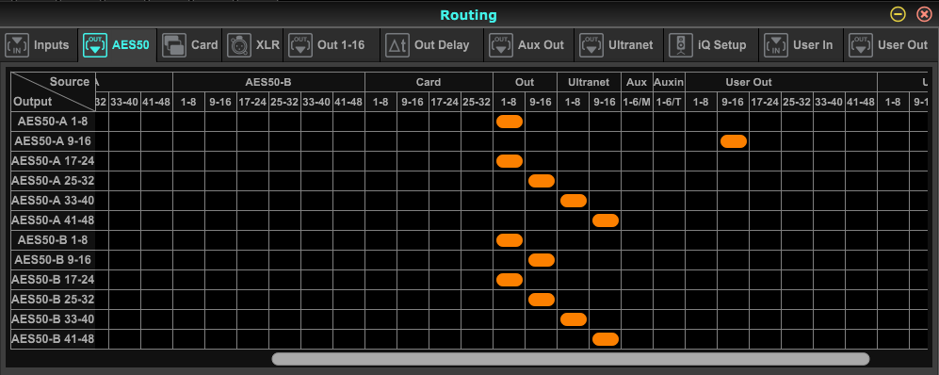Click the AES50-A 33-40 output row label

click(53, 201)
